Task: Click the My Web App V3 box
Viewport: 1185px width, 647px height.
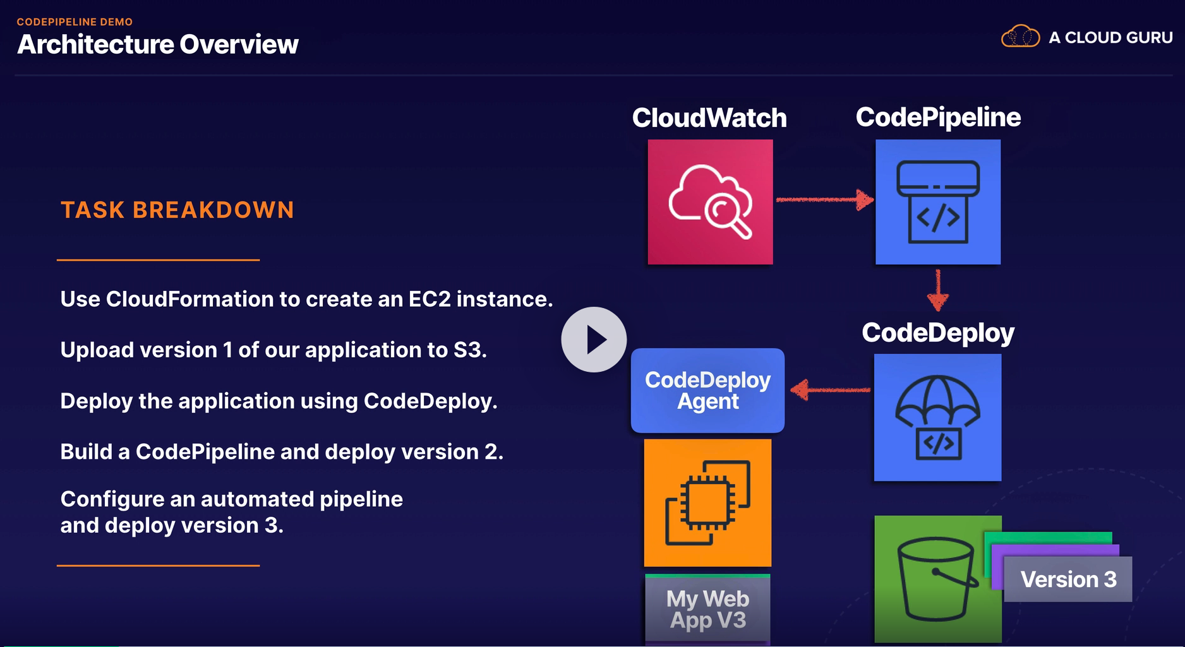Action: (707, 609)
